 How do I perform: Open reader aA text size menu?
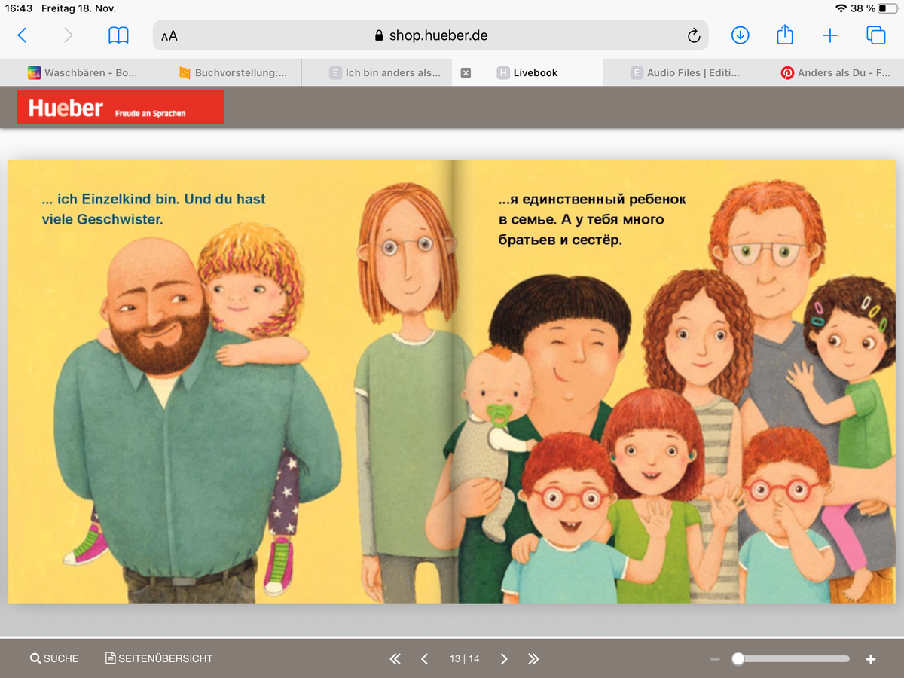(169, 35)
